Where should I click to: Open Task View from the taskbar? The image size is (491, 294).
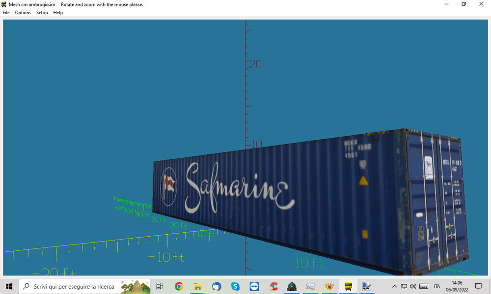pyautogui.click(x=160, y=286)
